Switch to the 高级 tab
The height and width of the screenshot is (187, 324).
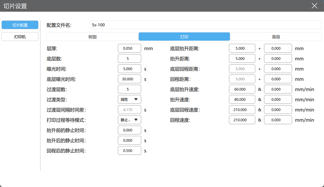[276, 37]
